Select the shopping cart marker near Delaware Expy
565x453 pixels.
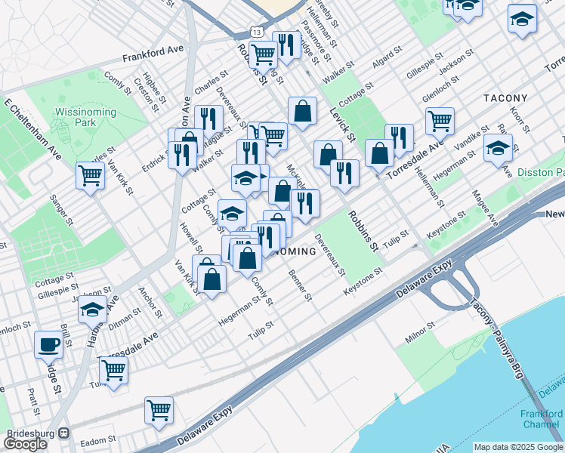click(x=159, y=411)
